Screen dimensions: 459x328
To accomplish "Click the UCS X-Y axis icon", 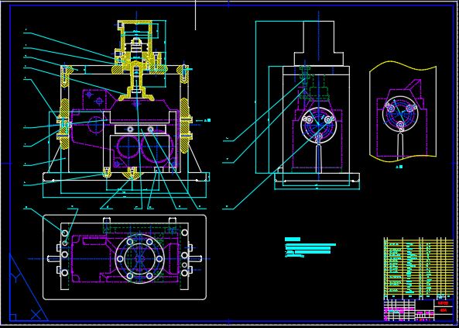I will point(29,288).
